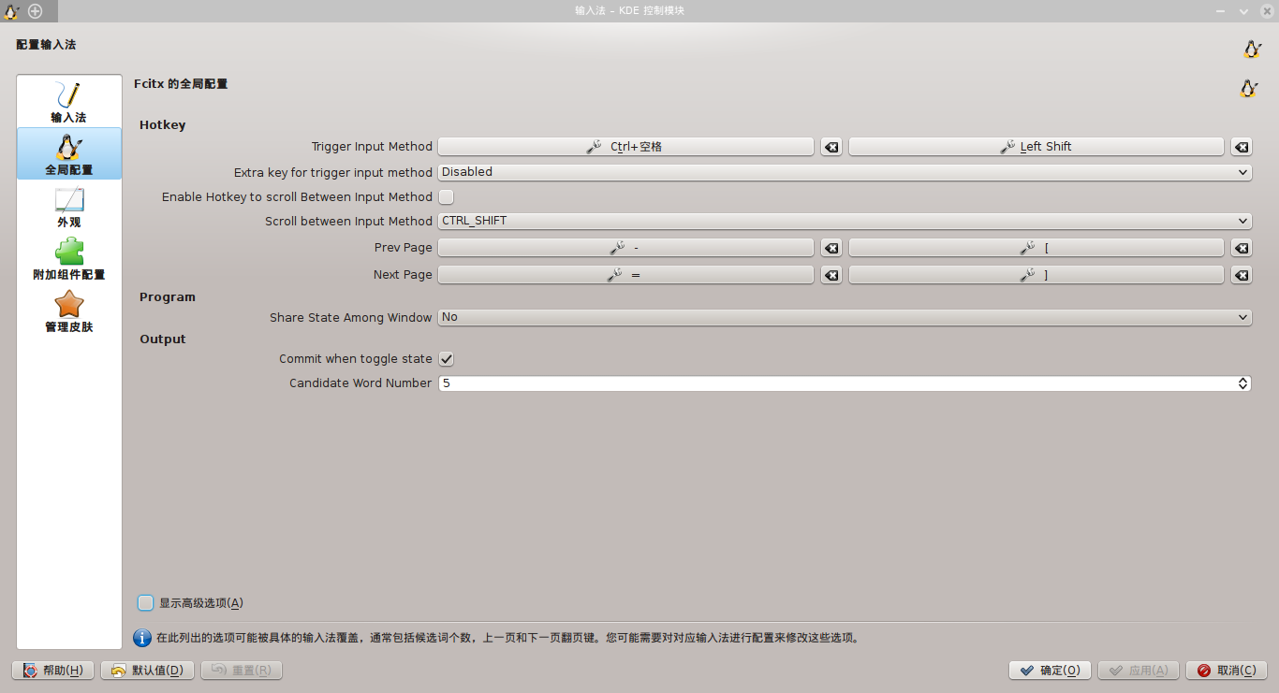Clear the Next Page "]" hotkey

[x=1241, y=275]
